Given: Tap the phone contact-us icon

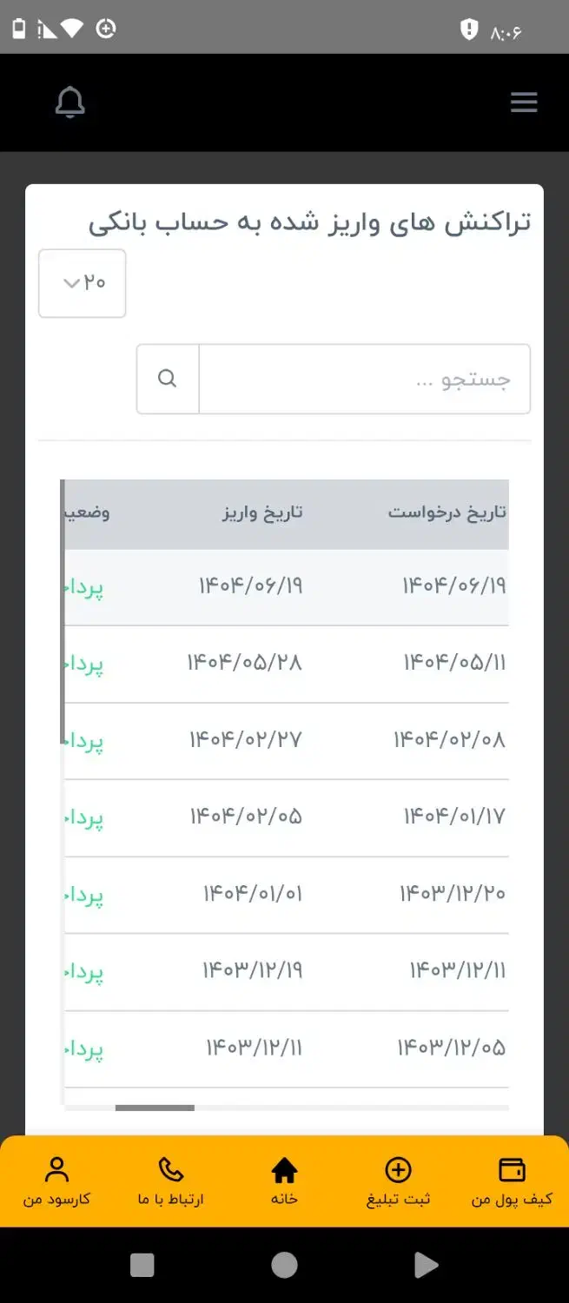Looking at the screenshot, I should pyautogui.click(x=171, y=1169).
